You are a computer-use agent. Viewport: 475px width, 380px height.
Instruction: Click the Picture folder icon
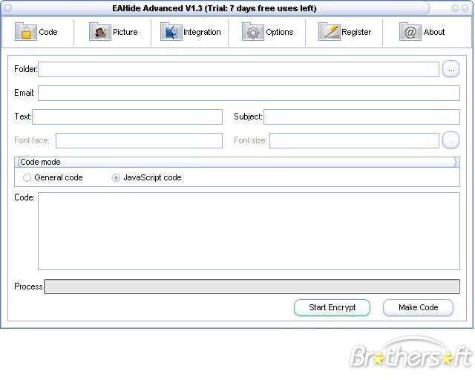[x=100, y=32]
